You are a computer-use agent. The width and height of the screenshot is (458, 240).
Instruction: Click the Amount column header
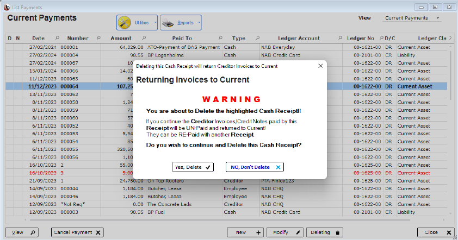pyautogui.click(x=121, y=38)
